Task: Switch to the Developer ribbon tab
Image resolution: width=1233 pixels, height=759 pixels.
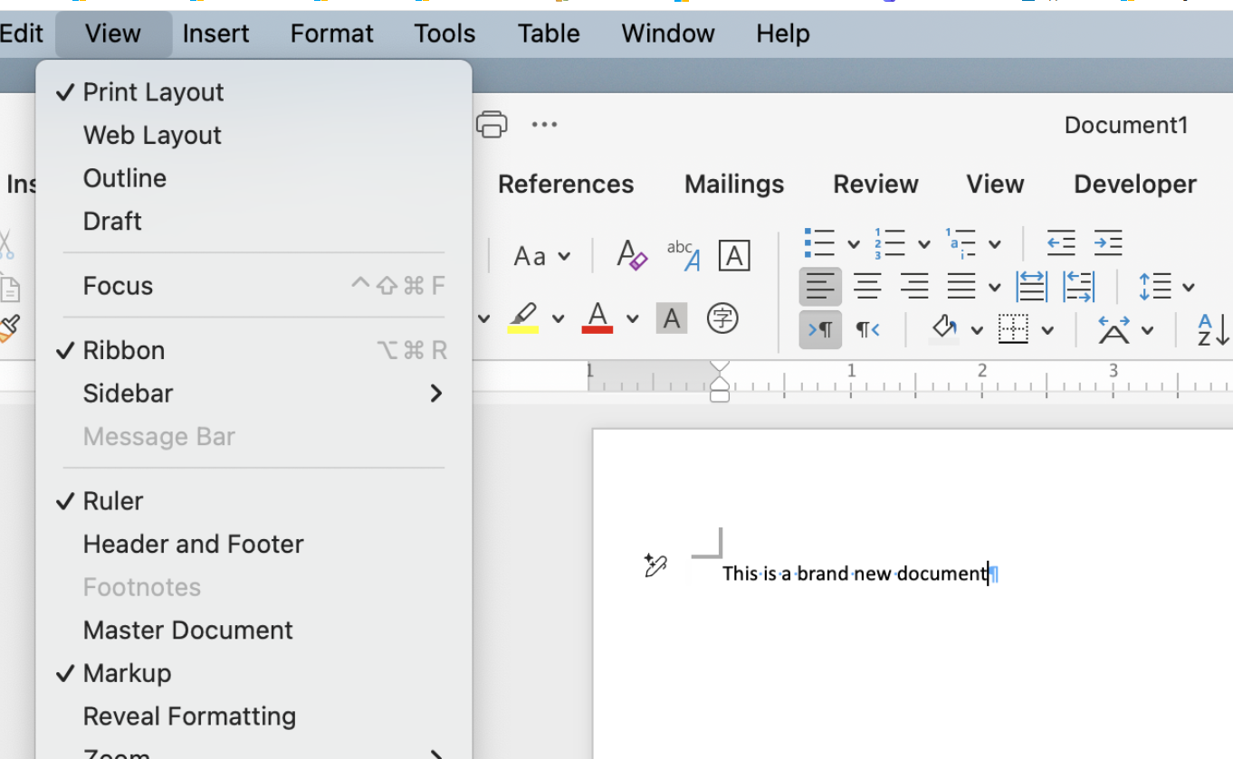Action: point(1135,185)
